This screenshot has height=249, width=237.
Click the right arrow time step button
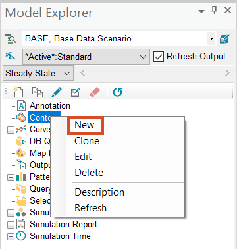pyautogui.click(x=227, y=73)
